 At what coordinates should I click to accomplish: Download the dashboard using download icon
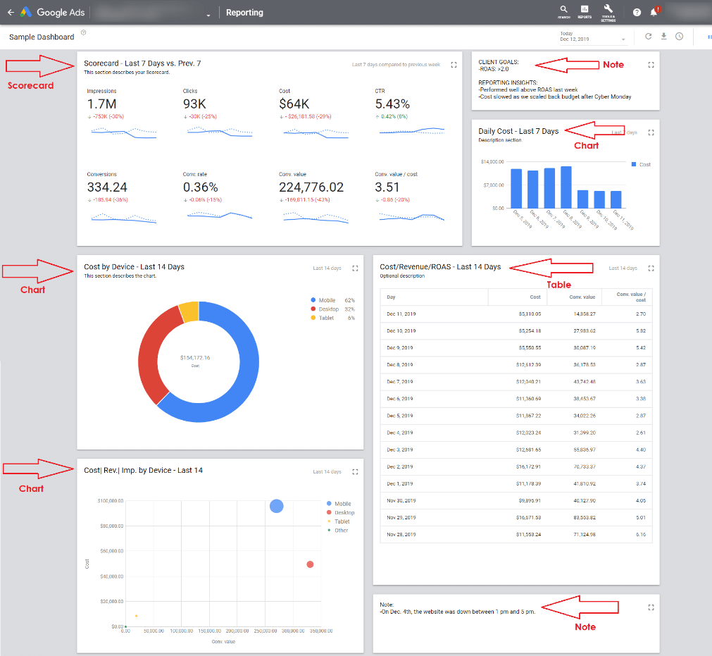point(663,37)
